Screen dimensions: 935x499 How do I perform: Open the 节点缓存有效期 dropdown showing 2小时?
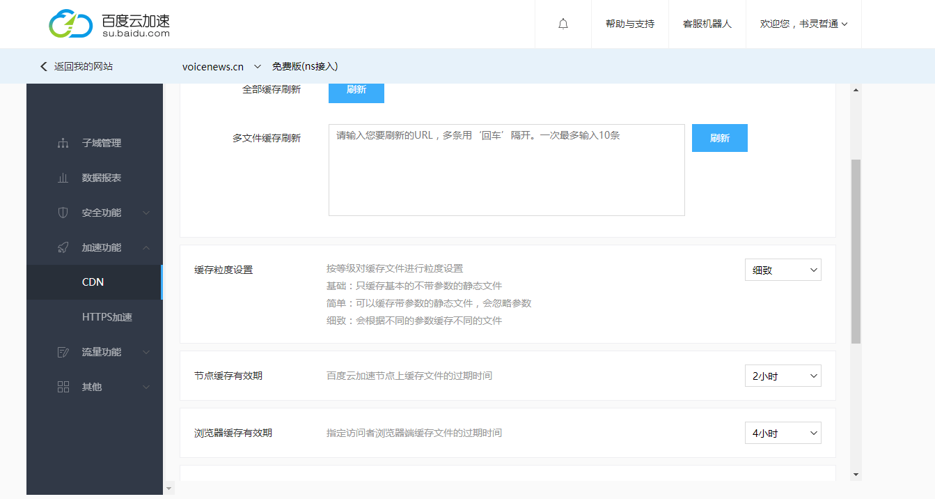(x=783, y=376)
